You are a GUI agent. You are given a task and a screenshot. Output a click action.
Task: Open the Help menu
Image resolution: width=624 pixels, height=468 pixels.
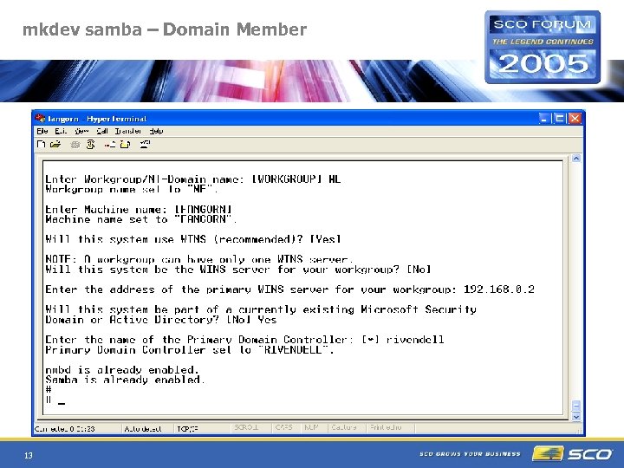[x=156, y=131]
